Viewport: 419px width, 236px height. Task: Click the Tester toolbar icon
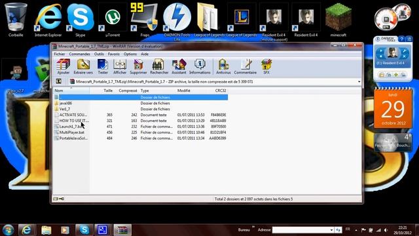[103, 67]
